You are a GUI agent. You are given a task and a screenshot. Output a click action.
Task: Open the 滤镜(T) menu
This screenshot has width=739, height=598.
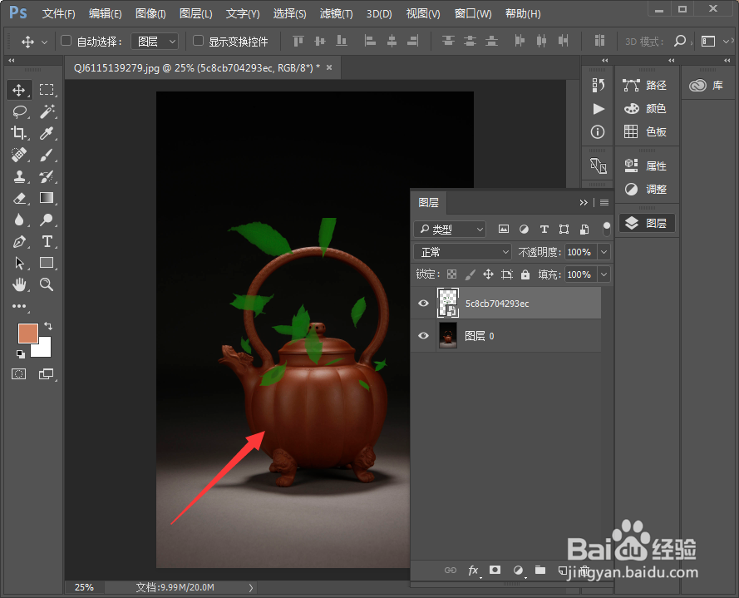(336, 13)
